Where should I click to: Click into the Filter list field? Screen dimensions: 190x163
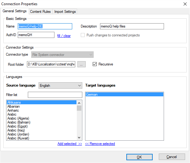click(x=55, y=95)
